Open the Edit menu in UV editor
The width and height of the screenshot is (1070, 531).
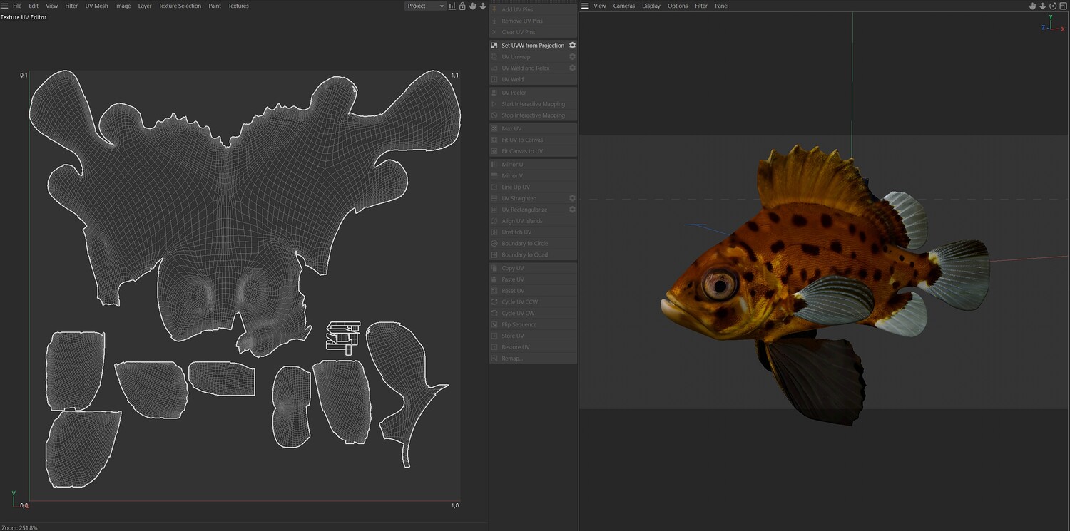click(34, 6)
